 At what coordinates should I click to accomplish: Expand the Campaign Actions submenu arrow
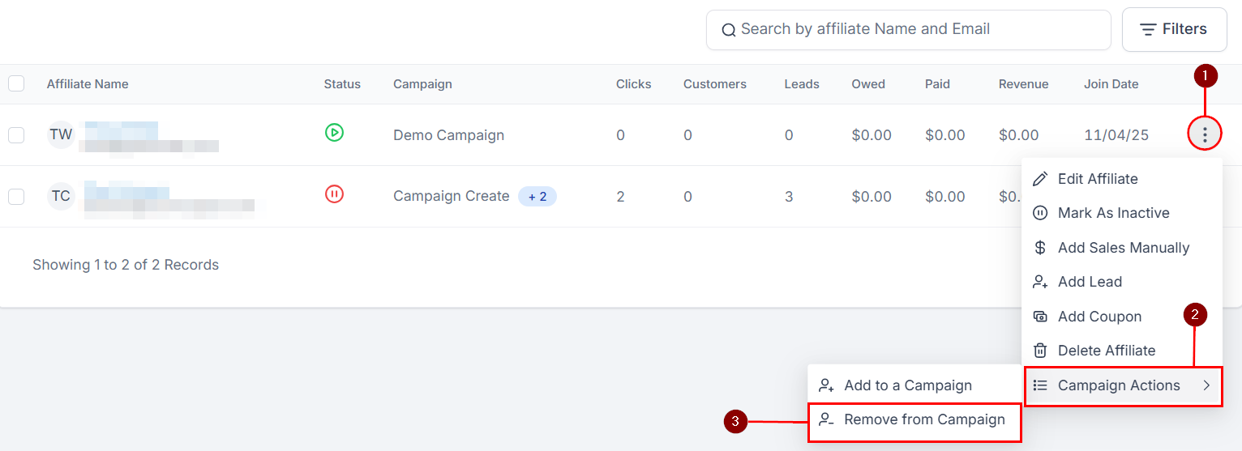(1206, 385)
